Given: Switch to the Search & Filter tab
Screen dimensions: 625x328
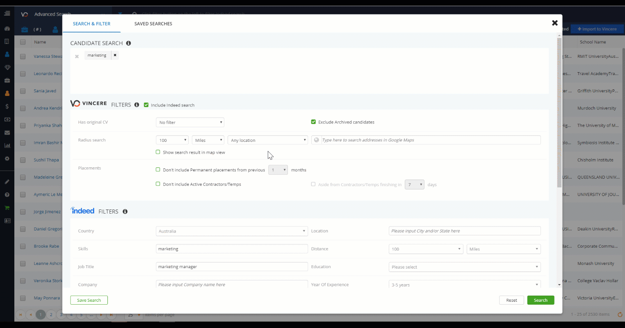Looking at the screenshot, I should tap(91, 24).
